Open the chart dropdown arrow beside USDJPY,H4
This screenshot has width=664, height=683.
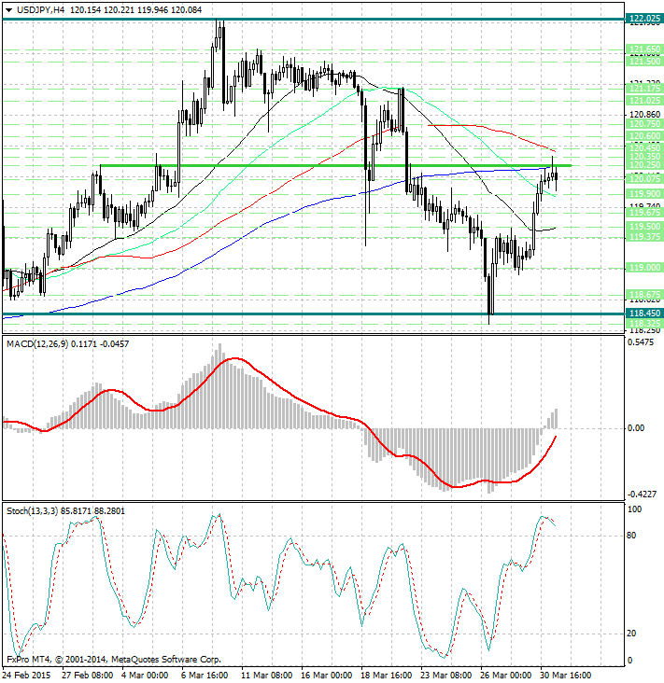8,10
